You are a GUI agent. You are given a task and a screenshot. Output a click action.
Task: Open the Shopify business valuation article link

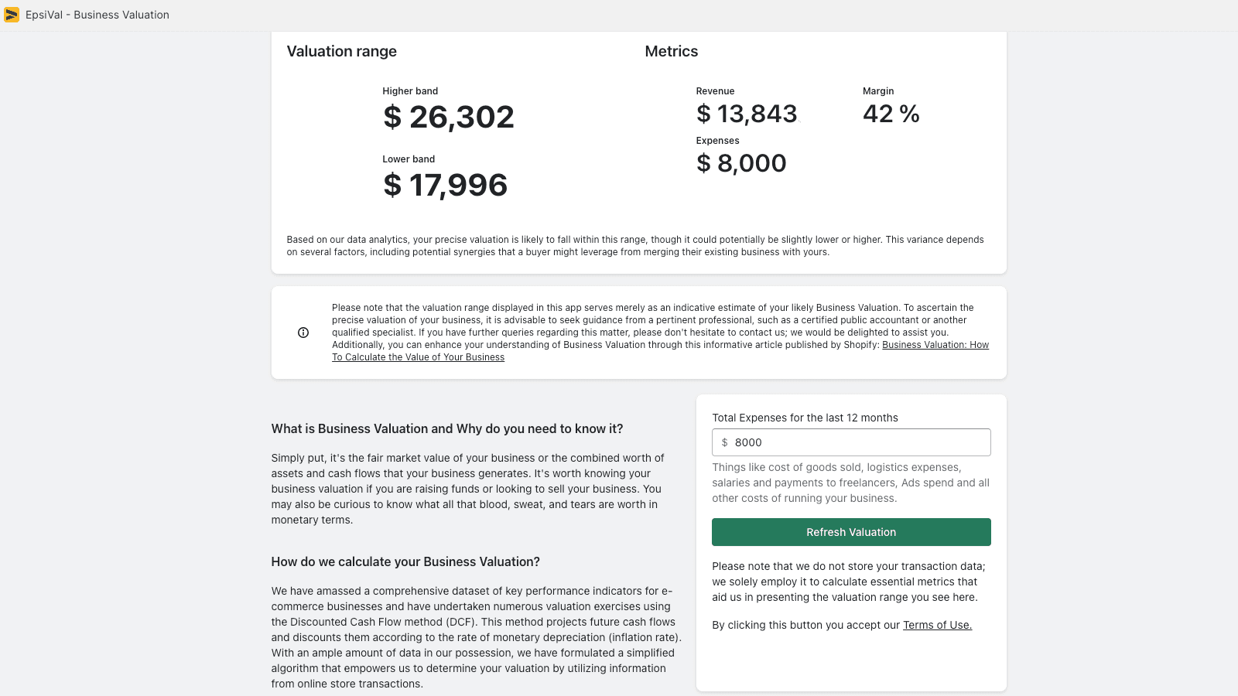pos(935,345)
